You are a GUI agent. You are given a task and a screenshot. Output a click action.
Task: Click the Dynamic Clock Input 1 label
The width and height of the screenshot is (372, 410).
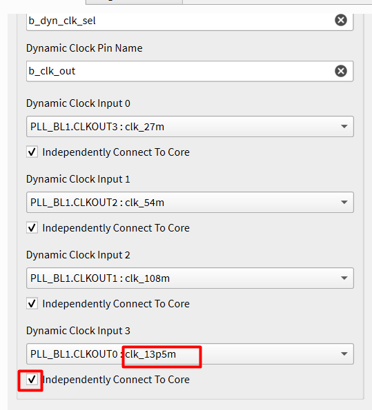pyautogui.click(x=78, y=179)
